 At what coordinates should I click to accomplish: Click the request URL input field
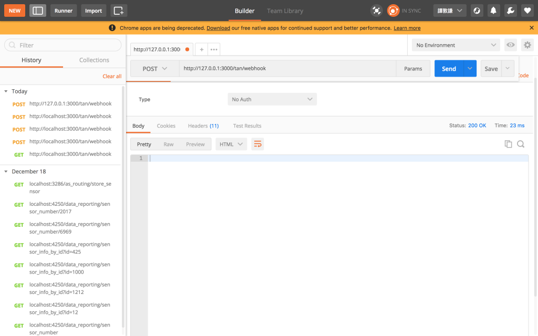(x=287, y=69)
